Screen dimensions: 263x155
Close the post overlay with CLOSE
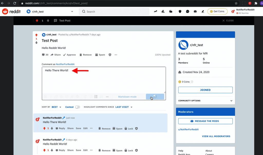(x=228, y=21)
